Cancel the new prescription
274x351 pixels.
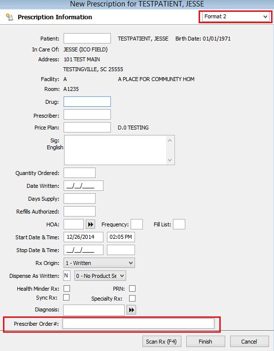pos(249,342)
